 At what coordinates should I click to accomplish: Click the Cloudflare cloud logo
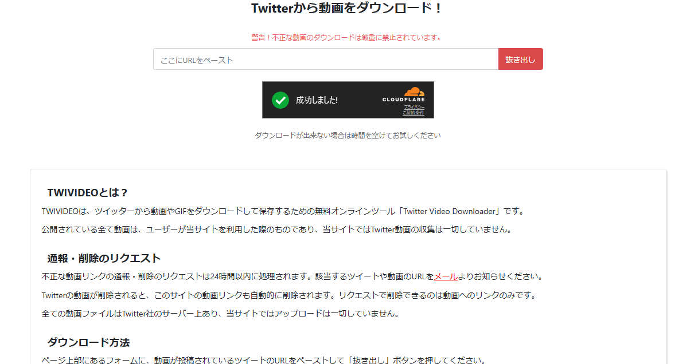(414, 92)
